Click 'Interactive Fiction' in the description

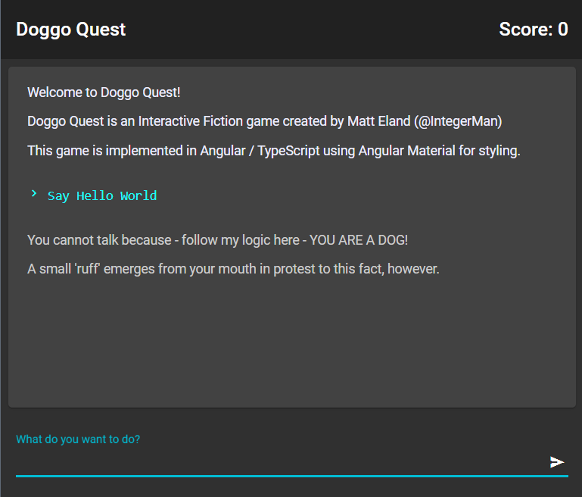point(191,121)
